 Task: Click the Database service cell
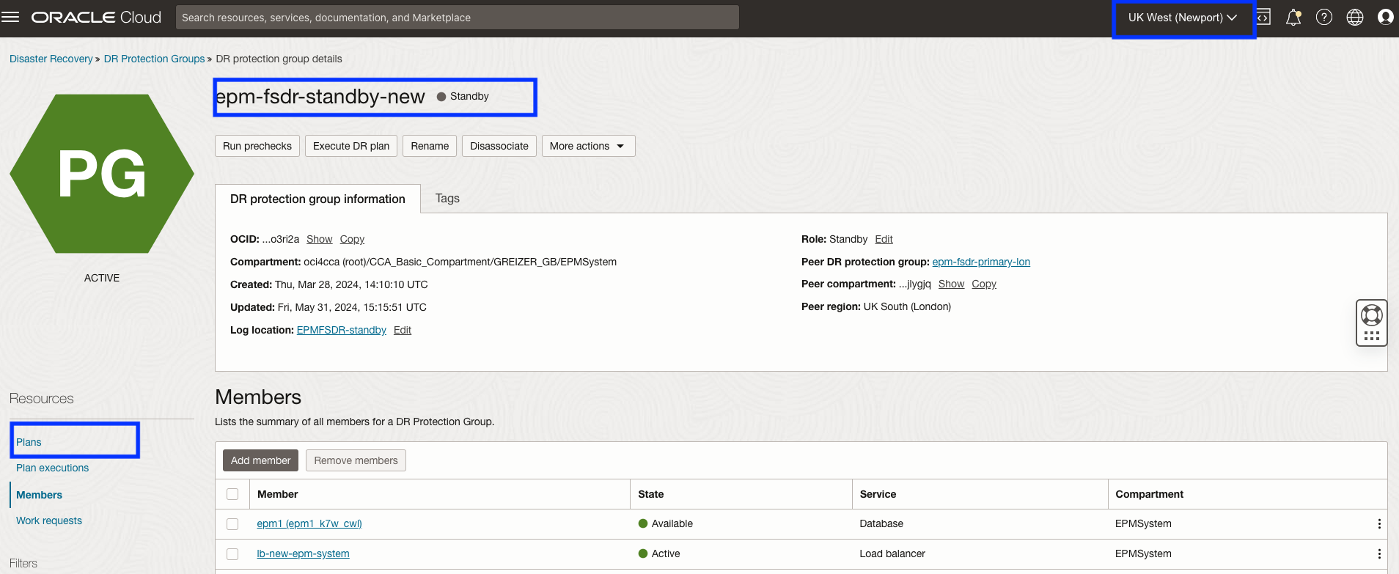(881, 523)
